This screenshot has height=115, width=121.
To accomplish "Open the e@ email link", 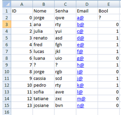I will (80, 45).
